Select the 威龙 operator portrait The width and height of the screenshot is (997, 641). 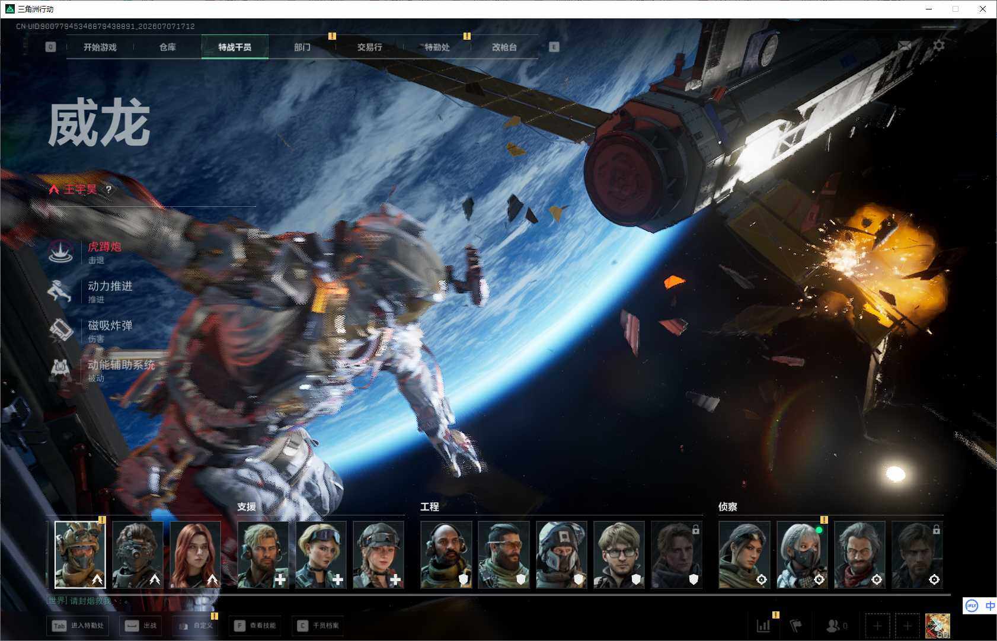pos(80,555)
